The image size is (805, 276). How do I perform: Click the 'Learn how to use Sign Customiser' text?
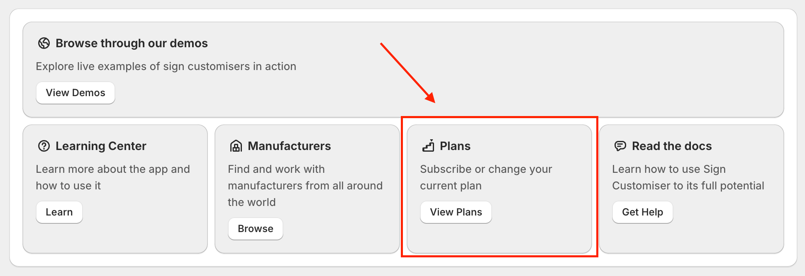688,177
